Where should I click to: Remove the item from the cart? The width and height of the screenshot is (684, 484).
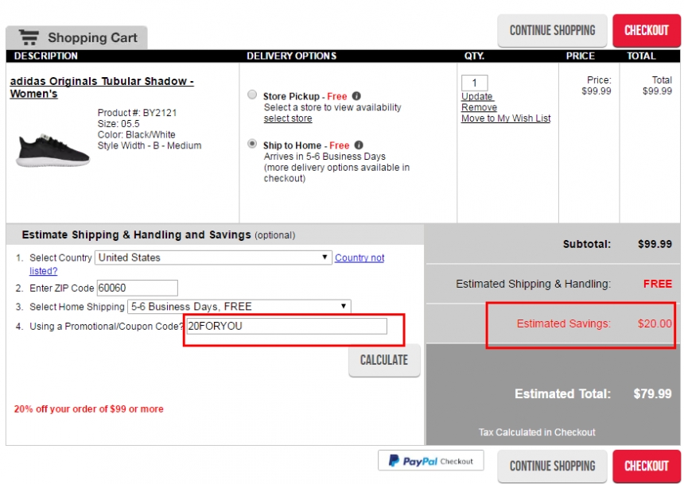click(479, 107)
